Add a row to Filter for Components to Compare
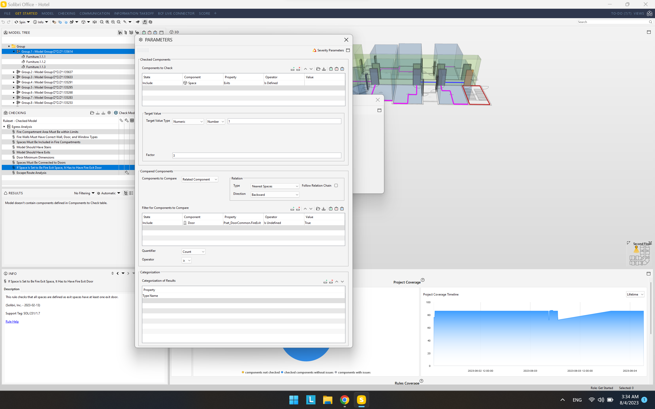The height and width of the screenshot is (409, 655). click(292, 209)
